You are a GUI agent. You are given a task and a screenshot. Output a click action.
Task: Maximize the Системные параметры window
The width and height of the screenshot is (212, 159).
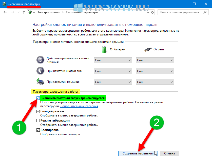pyautogui.click(x=194, y=4)
